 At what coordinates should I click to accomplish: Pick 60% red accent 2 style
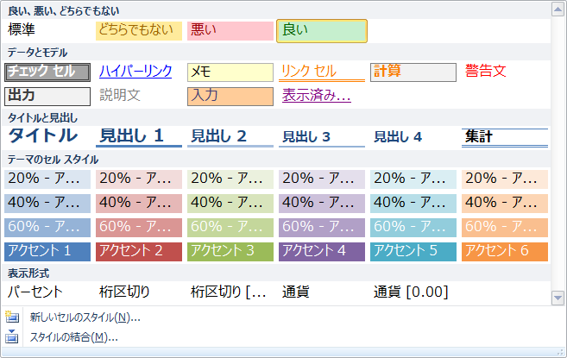[x=139, y=228]
